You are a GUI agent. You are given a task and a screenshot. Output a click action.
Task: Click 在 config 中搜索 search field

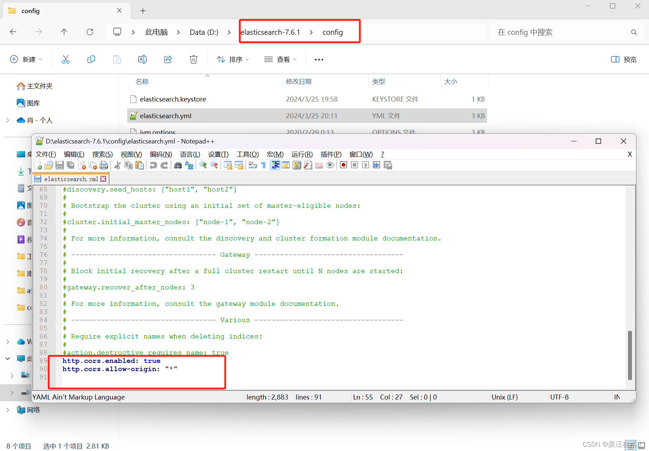point(567,32)
